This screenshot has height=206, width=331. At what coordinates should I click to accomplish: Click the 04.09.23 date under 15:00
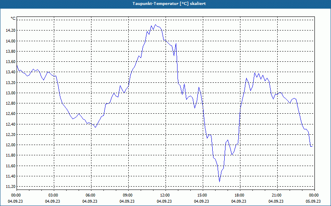click(x=201, y=201)
